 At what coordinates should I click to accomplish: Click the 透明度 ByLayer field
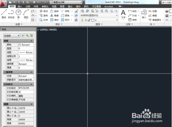point(26,64)
